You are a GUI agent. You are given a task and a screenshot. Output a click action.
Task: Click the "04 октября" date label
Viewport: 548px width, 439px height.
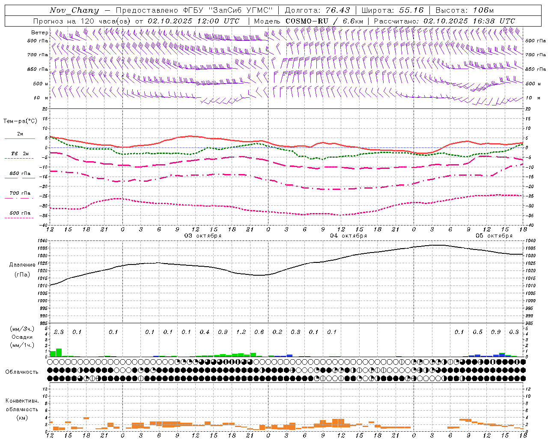pyautogui.click(x=348, y=236)
